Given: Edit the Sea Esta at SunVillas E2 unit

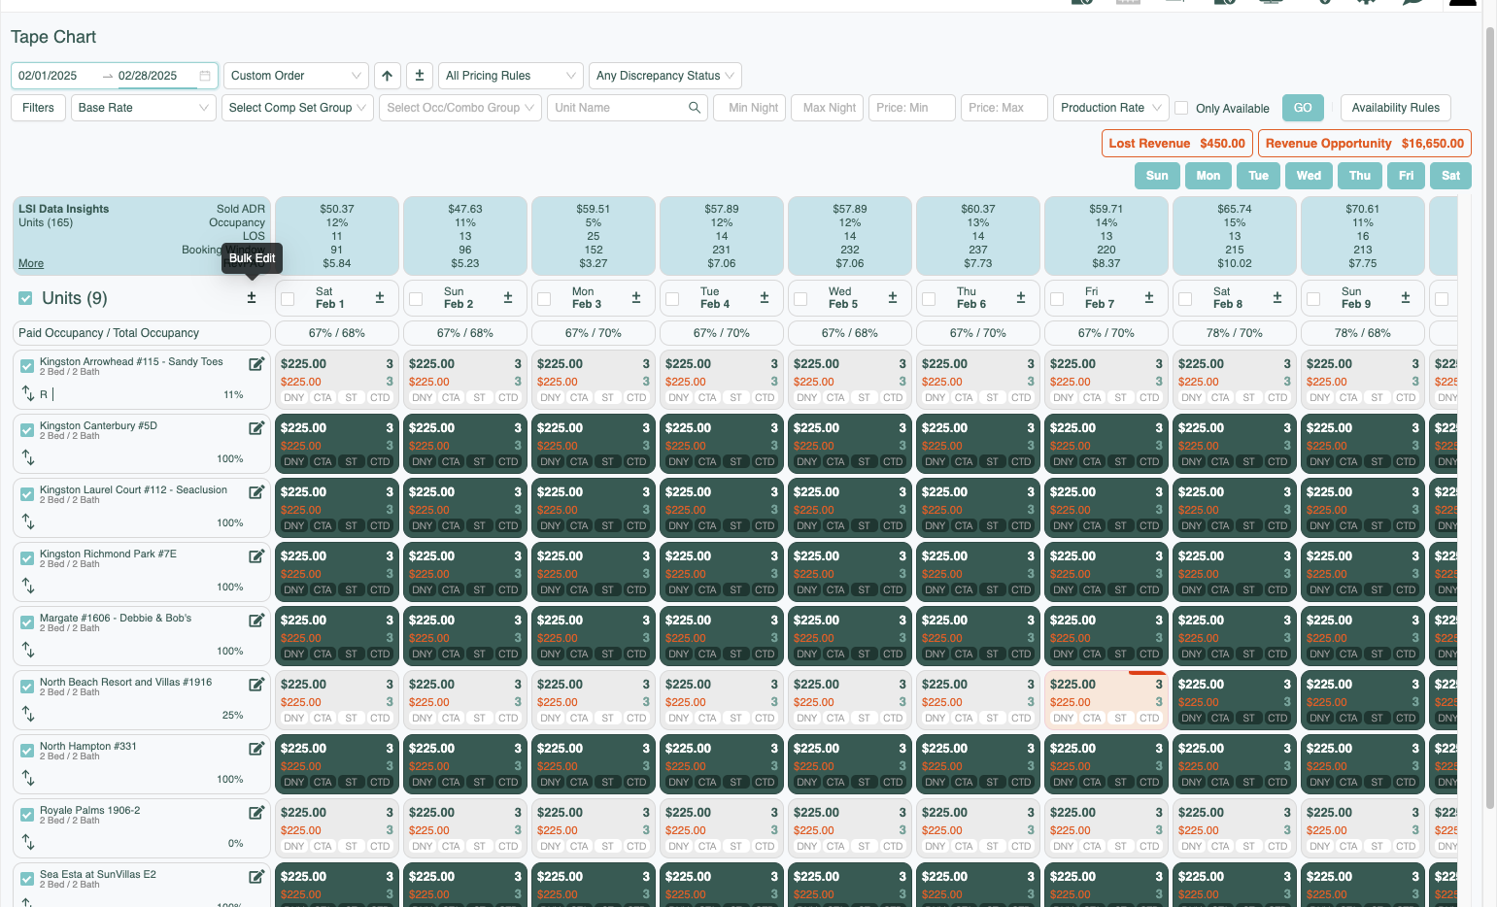Looking at the screenshot, I should click(256, 877).
